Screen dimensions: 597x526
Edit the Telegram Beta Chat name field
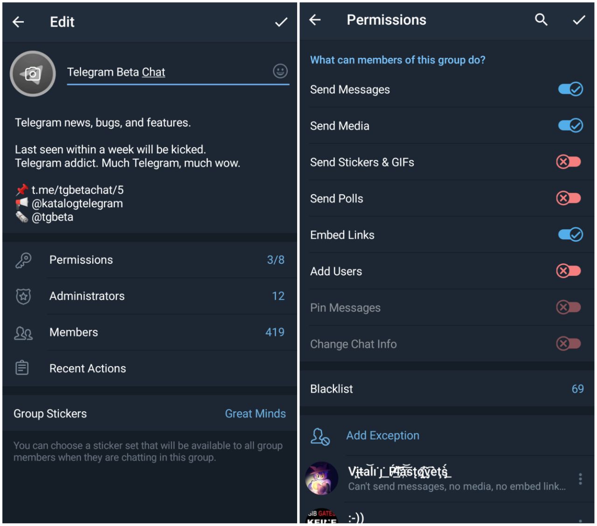[x=168, y=72]
